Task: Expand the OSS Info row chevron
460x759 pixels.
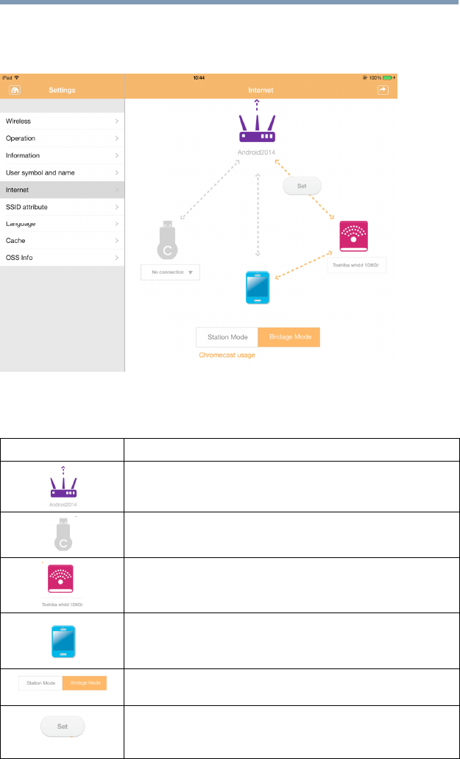Action: pyautogui.click(x=117, y=258)
